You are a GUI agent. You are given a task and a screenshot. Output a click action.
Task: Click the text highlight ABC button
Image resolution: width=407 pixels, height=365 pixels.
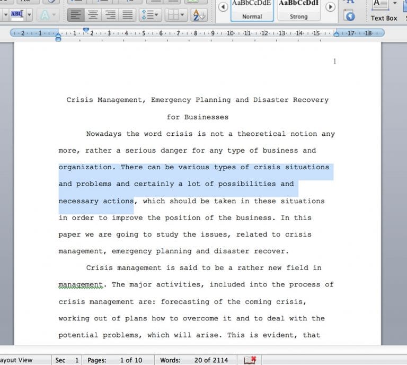point(17,14)
